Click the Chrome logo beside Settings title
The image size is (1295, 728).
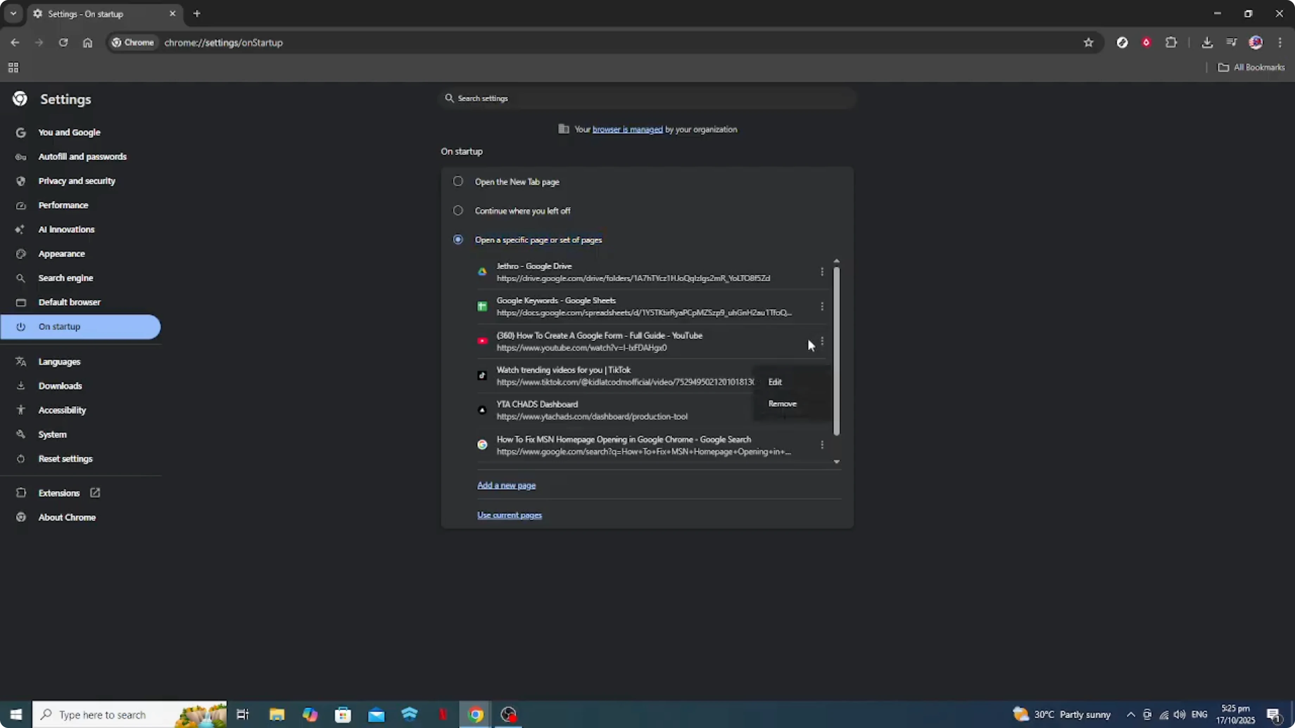point(20,99)
